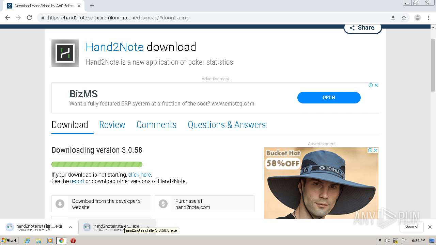This screenshot has width=436, height=245.
Task: Switch to the Review tab
Action: coord(112,125)
